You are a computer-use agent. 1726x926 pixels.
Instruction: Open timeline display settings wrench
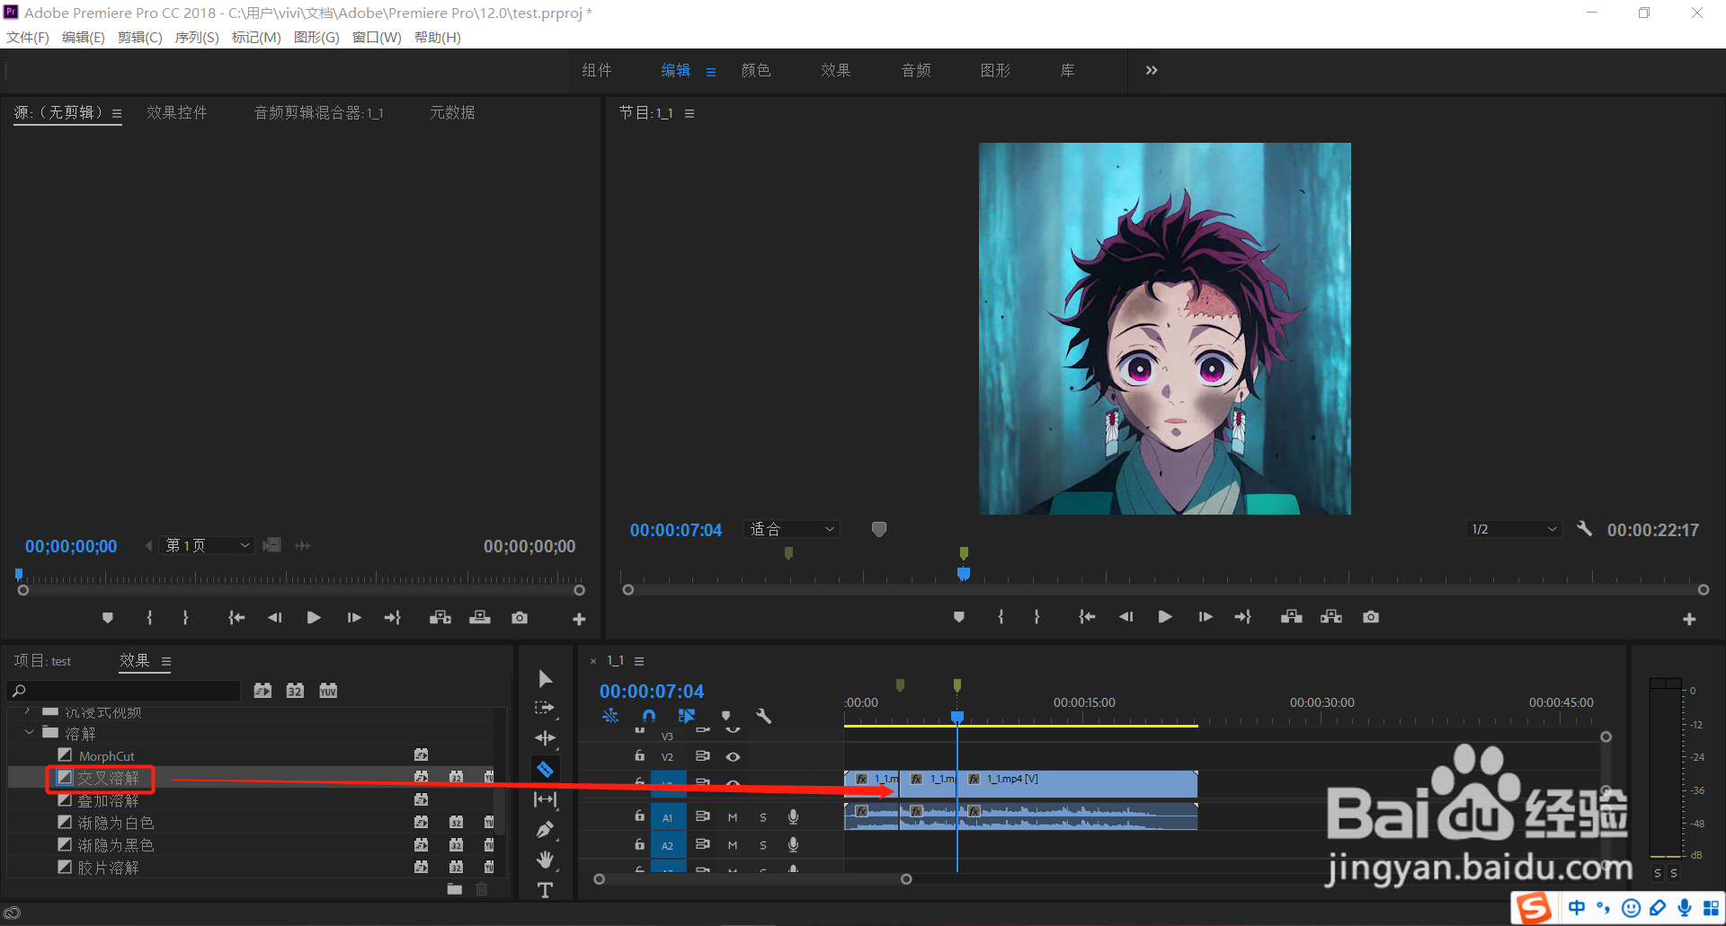[764, 716]
